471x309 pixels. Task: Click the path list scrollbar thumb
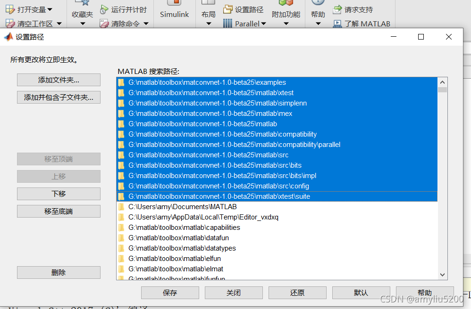tap(442, 89)
